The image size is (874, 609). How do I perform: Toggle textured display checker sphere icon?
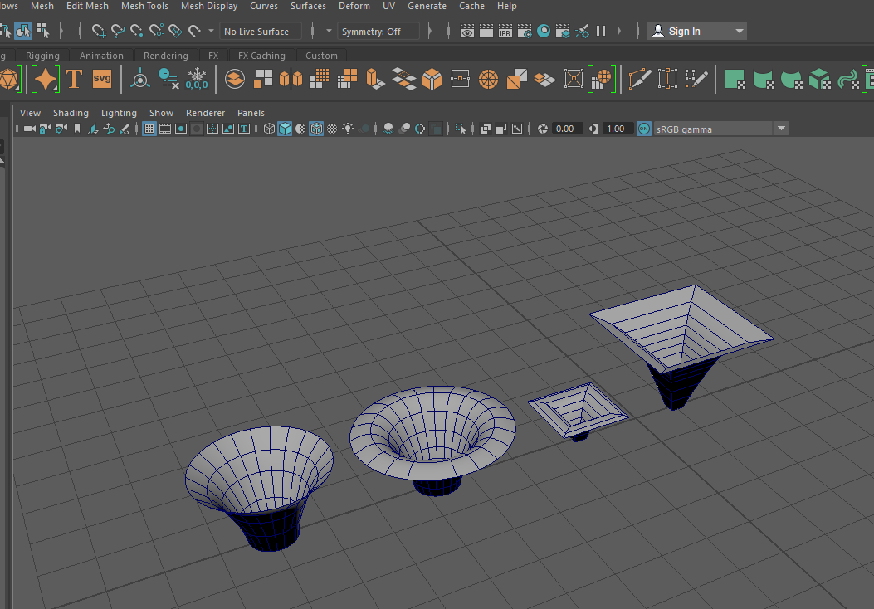[x=332, y=129]
